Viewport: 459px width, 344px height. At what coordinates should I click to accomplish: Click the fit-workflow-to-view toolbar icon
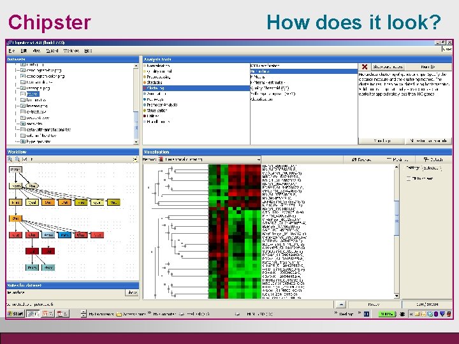25,159
